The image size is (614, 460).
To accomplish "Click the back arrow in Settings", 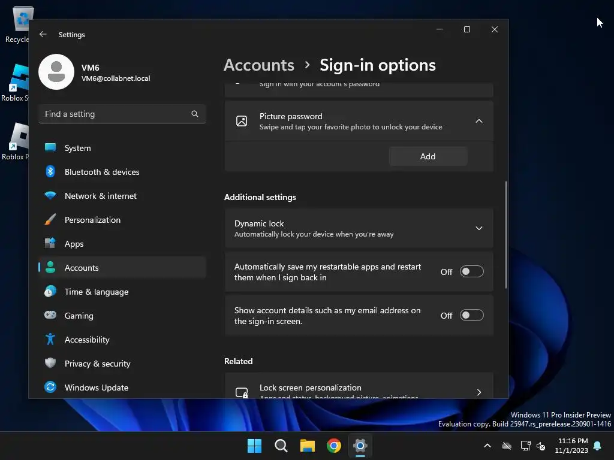I will click(x=43, y=34).
